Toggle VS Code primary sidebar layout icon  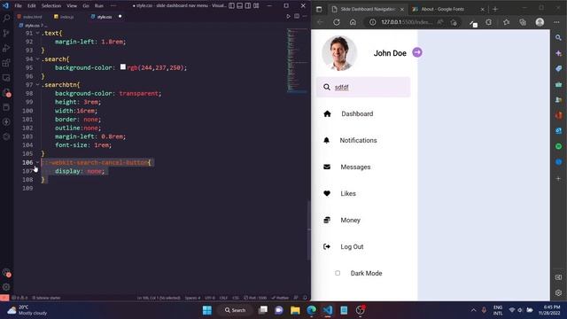coord(231,5)
